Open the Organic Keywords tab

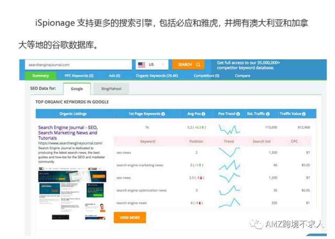click(157, 76)
